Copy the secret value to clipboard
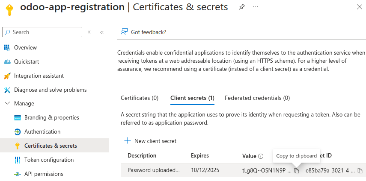Image resolution: width=366 pixels, height=181 pixels. click(297, 171)
